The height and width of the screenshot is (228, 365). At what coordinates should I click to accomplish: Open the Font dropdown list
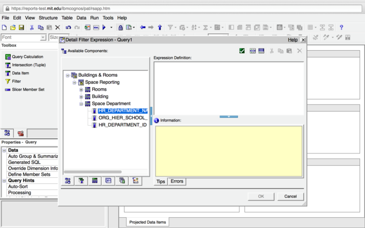point(43,37)
